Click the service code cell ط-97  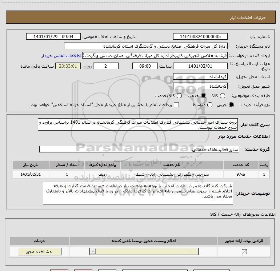click(x=241, y=174)
